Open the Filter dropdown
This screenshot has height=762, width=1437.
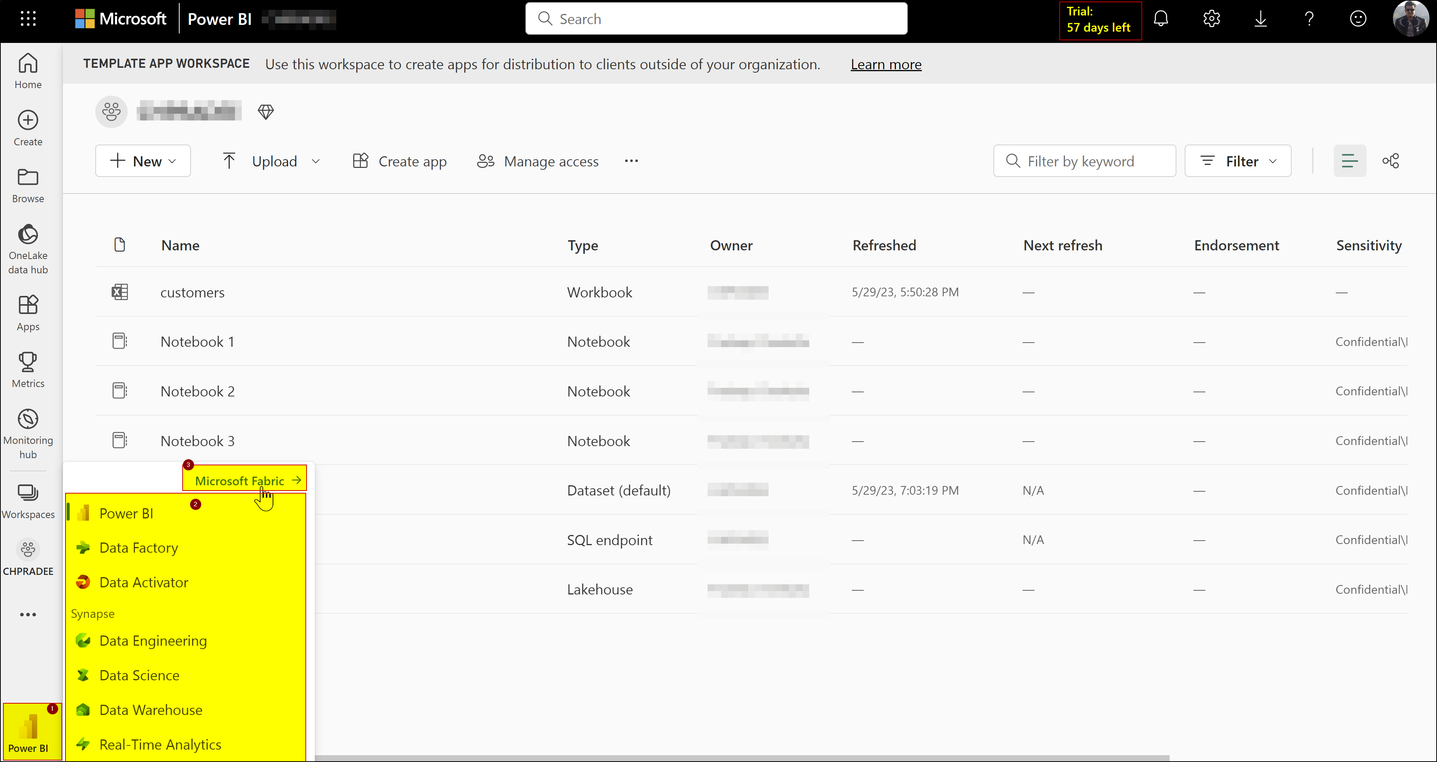1237,161
